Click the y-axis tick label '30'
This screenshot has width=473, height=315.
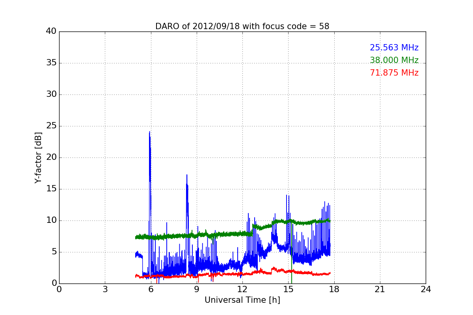coord(51,94)
